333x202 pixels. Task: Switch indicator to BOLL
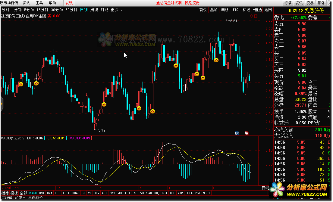click(x=189, y=193)
